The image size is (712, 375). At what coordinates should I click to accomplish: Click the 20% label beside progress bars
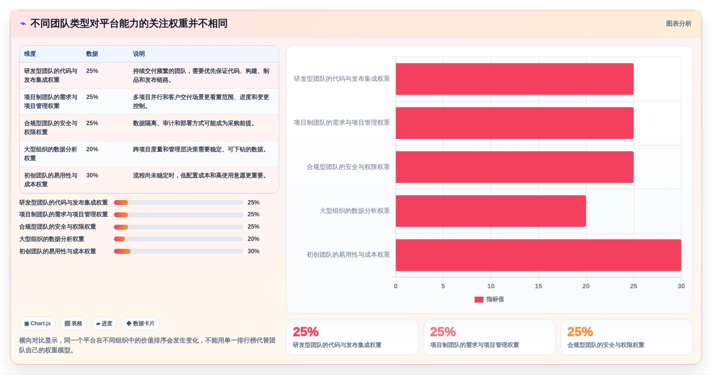[253, 239]
